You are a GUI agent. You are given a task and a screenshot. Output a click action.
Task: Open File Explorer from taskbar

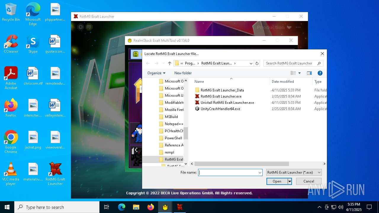tap(136, 207)
